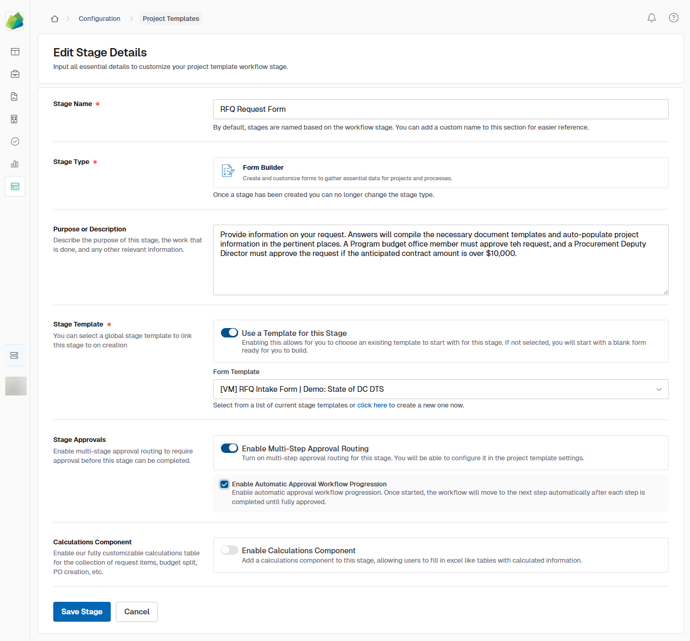Open the briefcase icon in sidebar
Screen dimensions: 690x641
tap(15, 74)
